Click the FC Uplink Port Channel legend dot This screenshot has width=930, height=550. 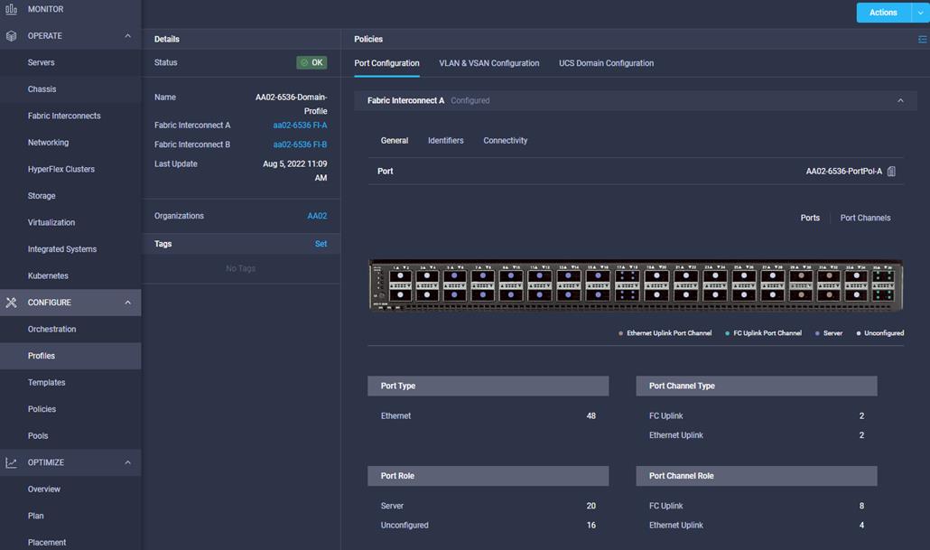click(x=727, y=333)
